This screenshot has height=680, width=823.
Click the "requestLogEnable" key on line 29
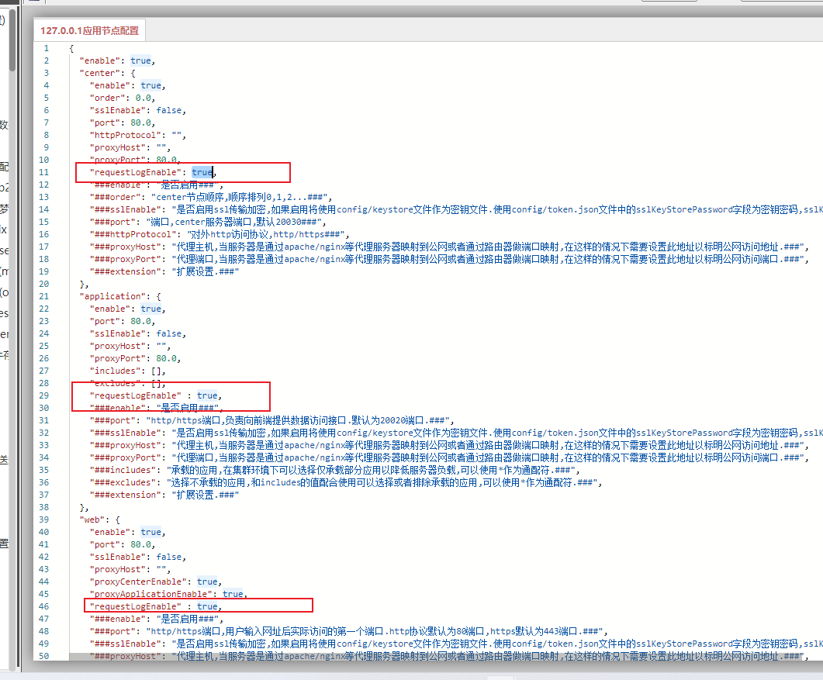[x=136, y=395]
